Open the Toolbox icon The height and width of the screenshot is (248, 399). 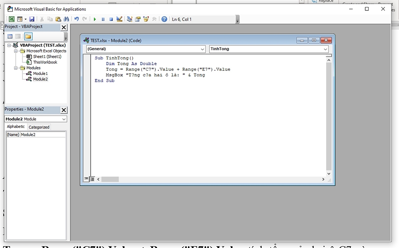coord(154,19)
